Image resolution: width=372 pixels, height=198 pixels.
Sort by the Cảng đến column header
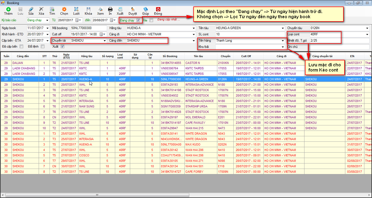pos(23,56)
